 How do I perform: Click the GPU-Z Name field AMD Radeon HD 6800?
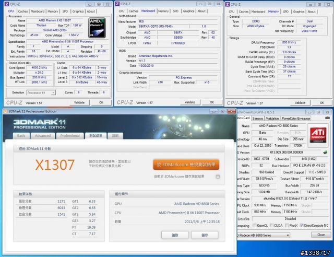pos(278,126)
